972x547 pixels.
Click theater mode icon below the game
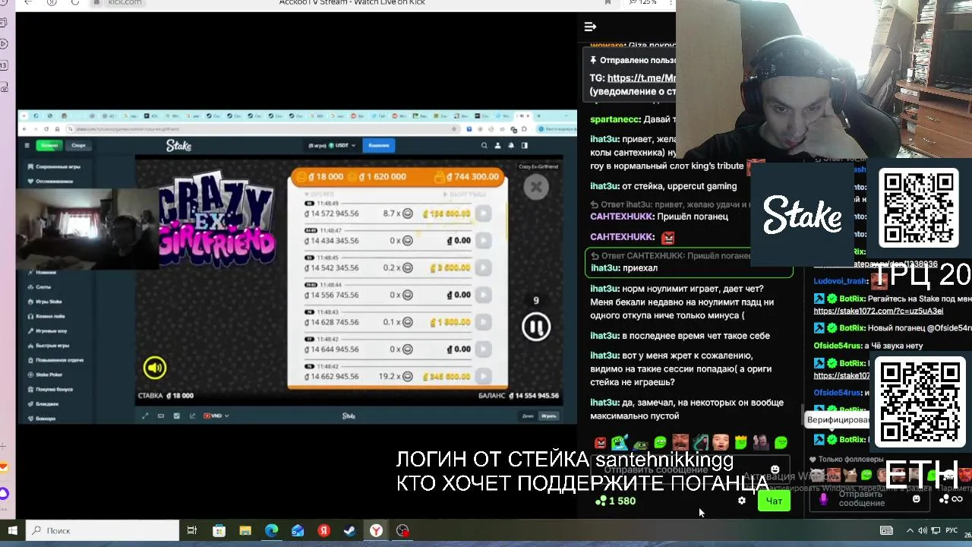point(161,416)
